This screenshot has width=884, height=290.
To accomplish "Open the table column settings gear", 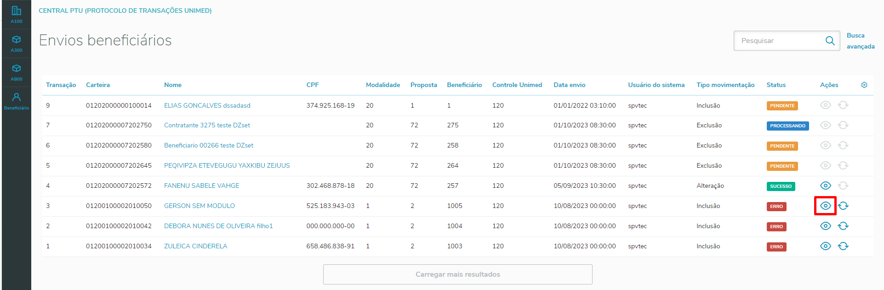I will click(864, 85).
